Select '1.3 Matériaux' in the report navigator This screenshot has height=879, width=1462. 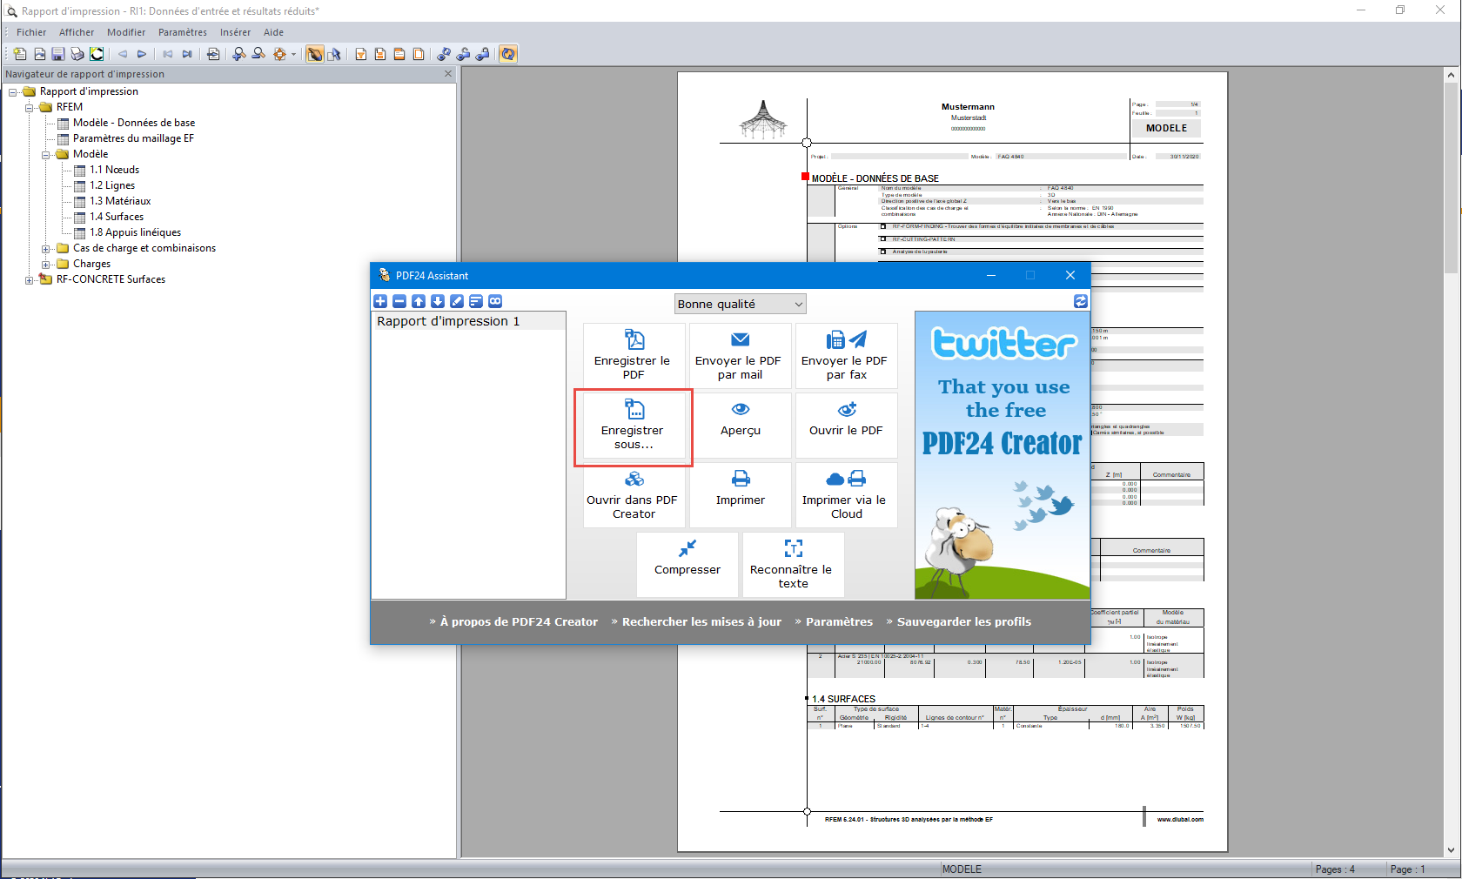pos(120,201)
